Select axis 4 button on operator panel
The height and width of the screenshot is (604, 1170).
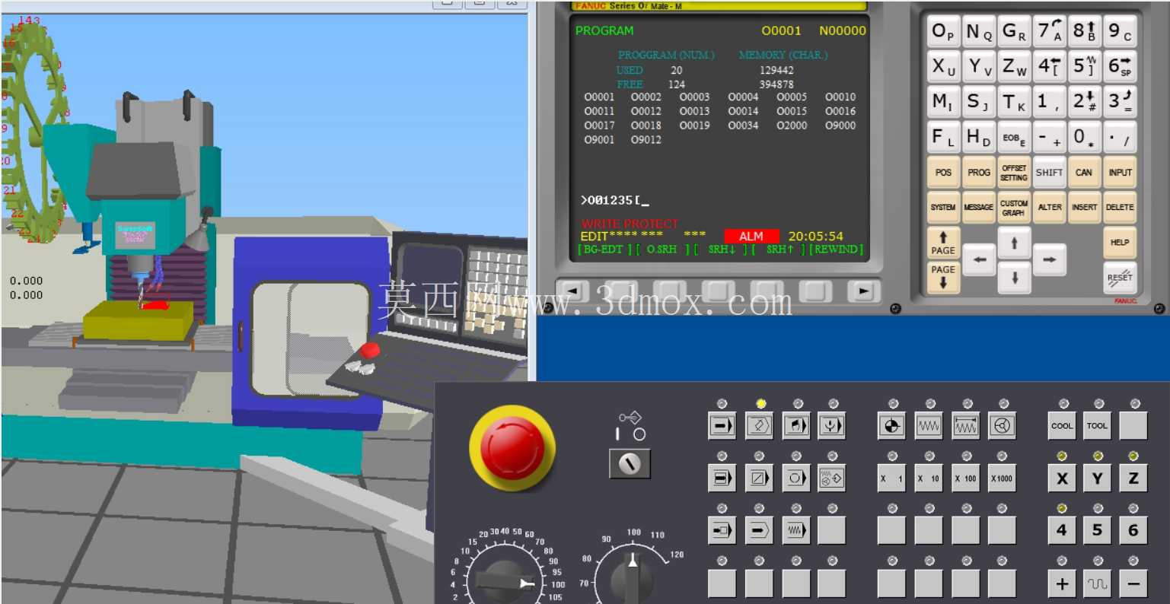1062,530
